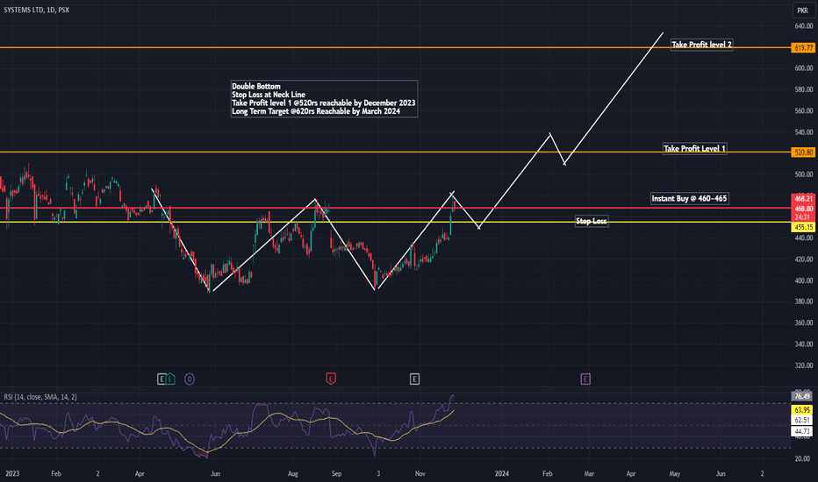Click the Instant Buy @ 460-465 label

tap(689, 199)
